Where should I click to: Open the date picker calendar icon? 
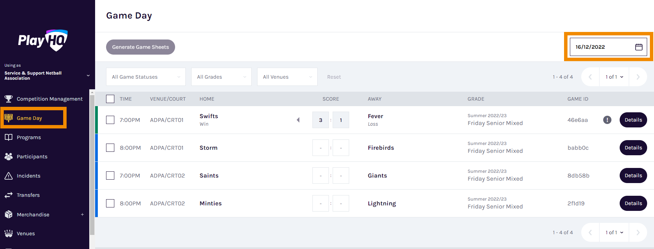tap(639, 47)
